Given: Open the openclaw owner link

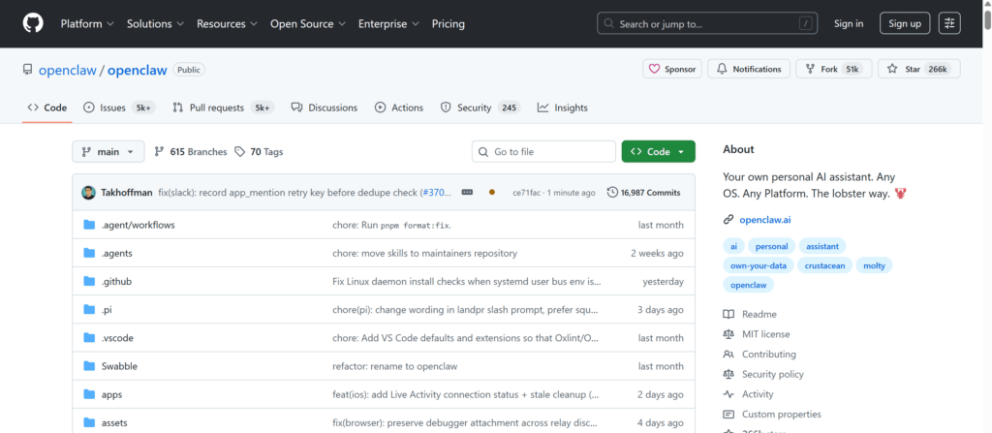Looking at the screenshot, I should (67, 70).
